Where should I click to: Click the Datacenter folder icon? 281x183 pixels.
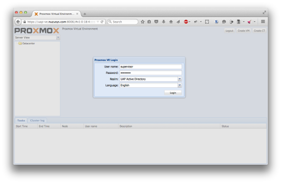pos(20,44)
